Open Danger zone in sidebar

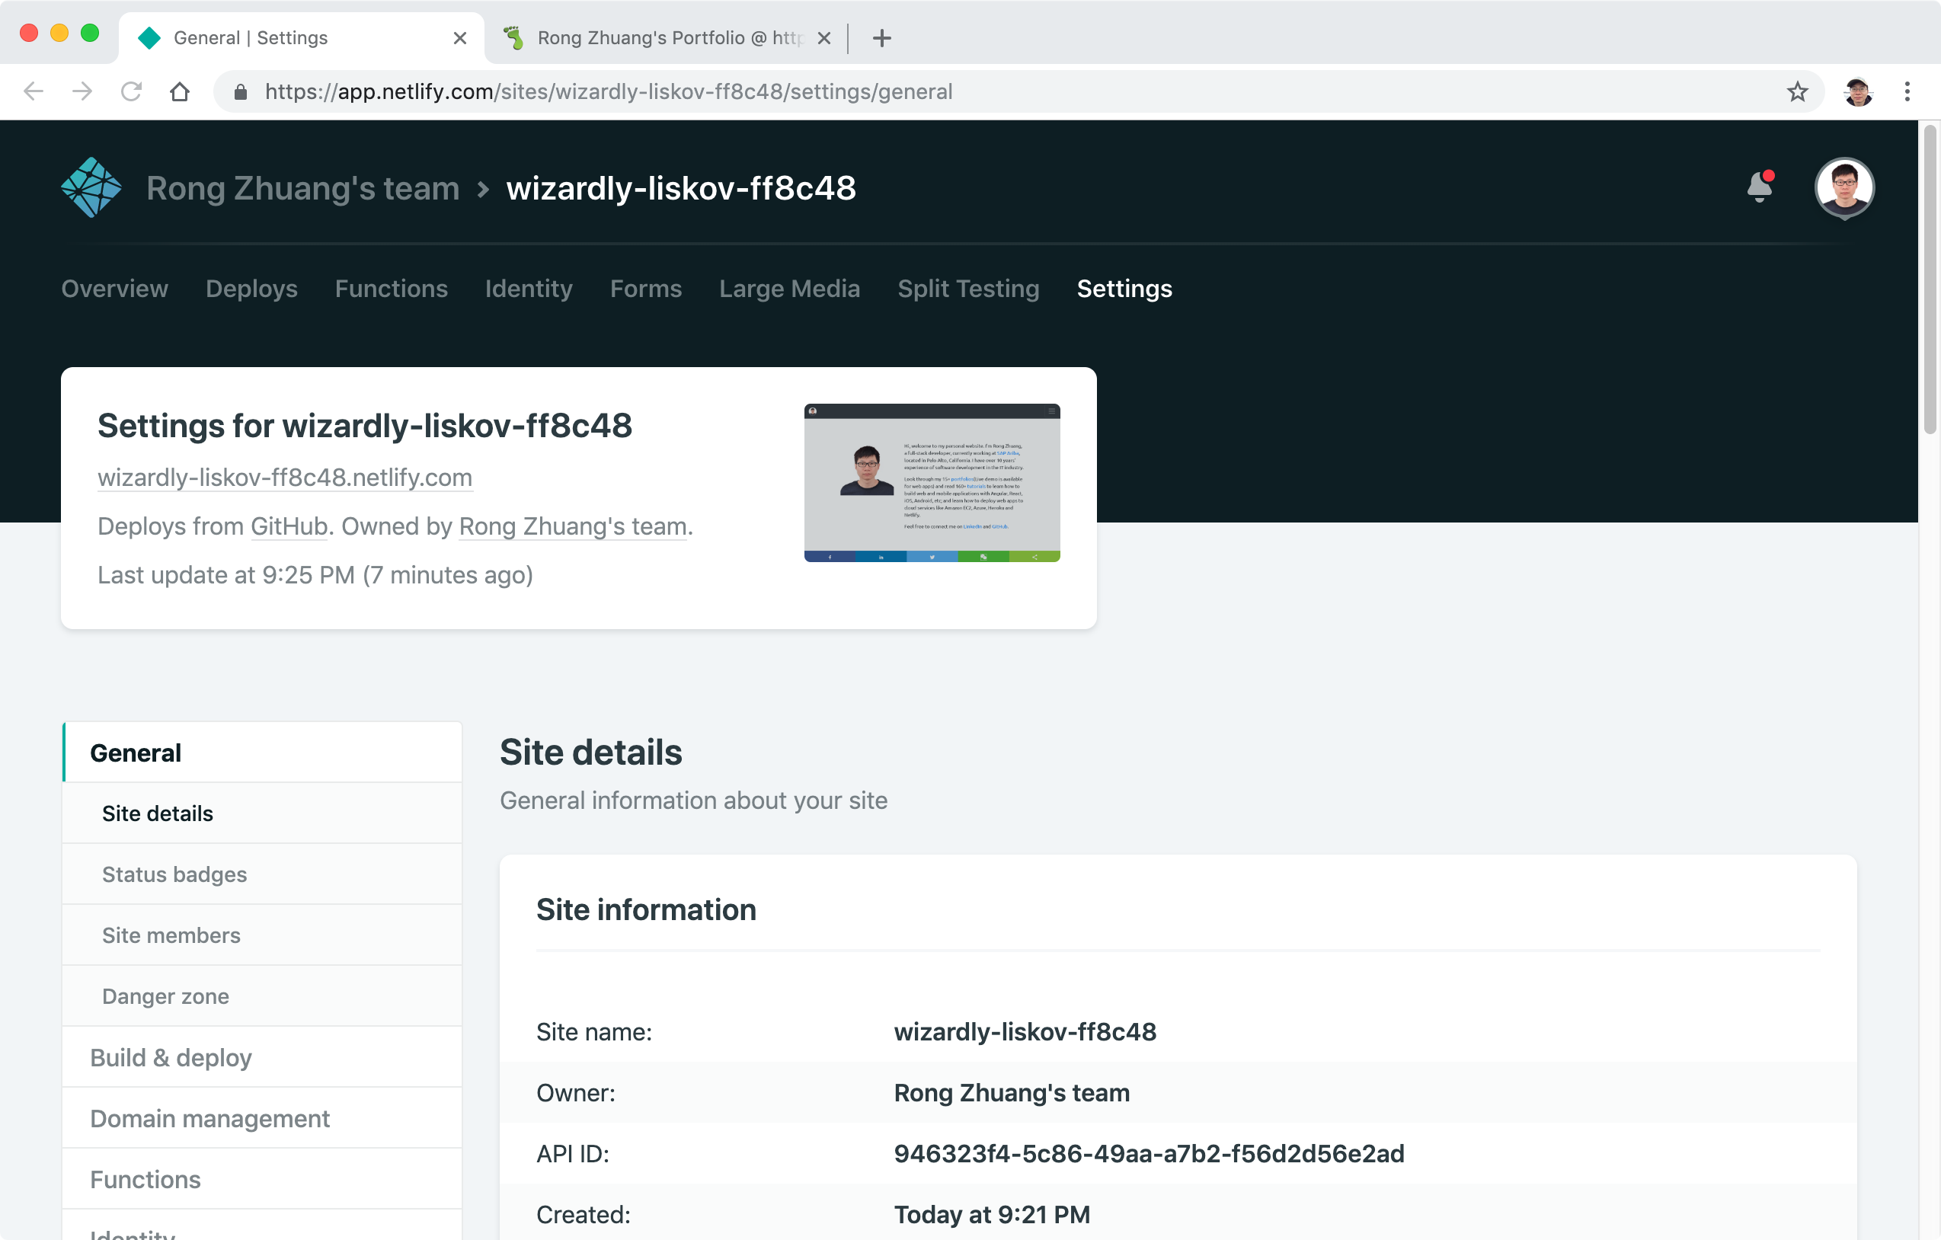click(x=262, y=996)
